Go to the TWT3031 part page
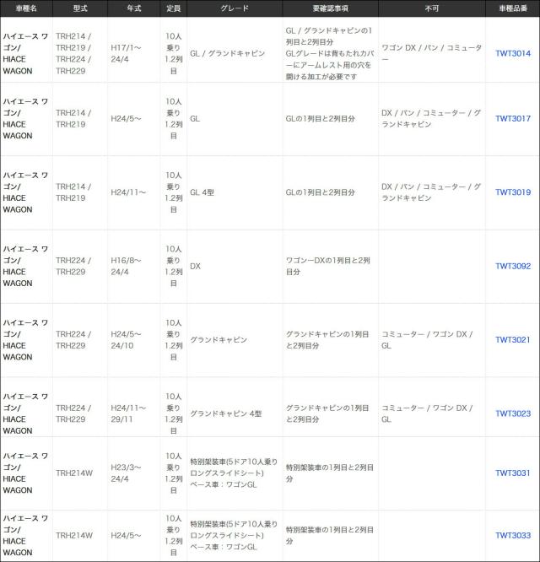The height and width of the screenshot is (562, 540). [512, 473]
